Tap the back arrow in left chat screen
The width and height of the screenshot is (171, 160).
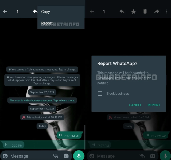tap(5, 12)
